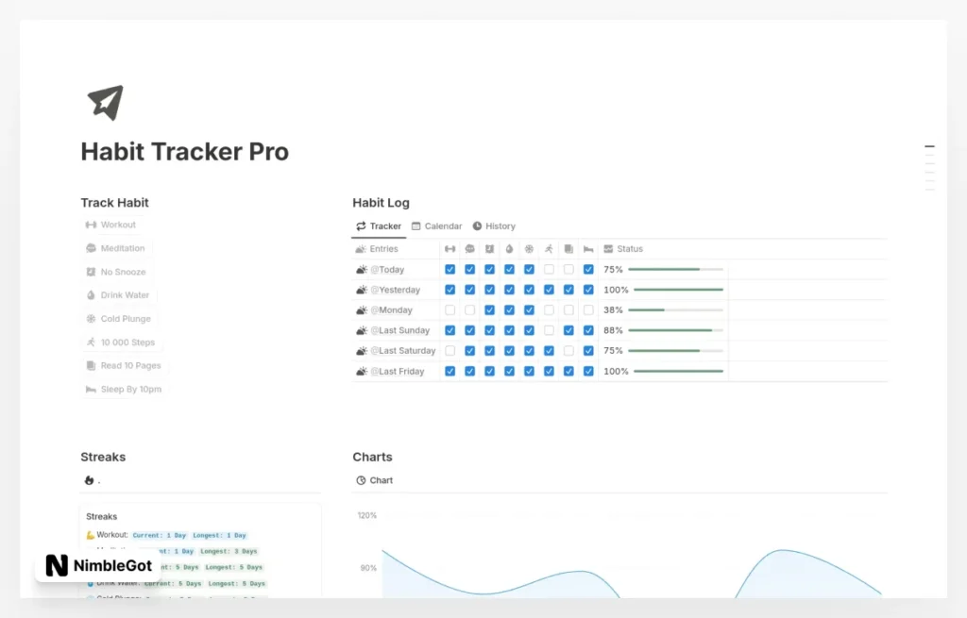Viewport: 967px width, 618px height.
Task: Uncheck Cold Plunge checkbox for @Yesterday
Action: click(529, 290)
